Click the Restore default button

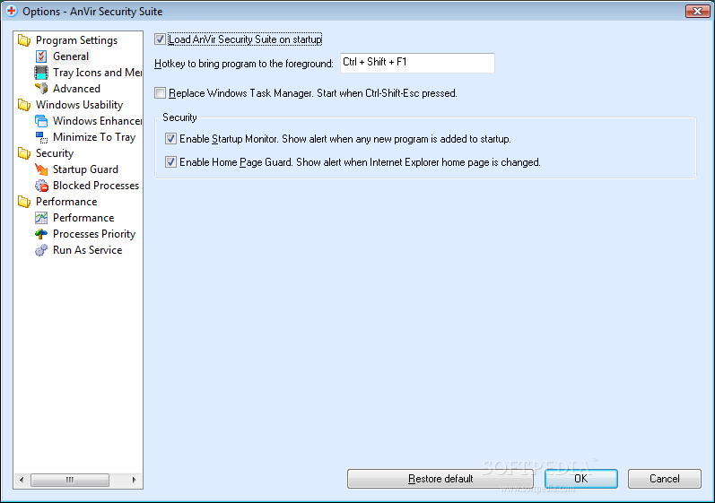click(x=440, y=479)
